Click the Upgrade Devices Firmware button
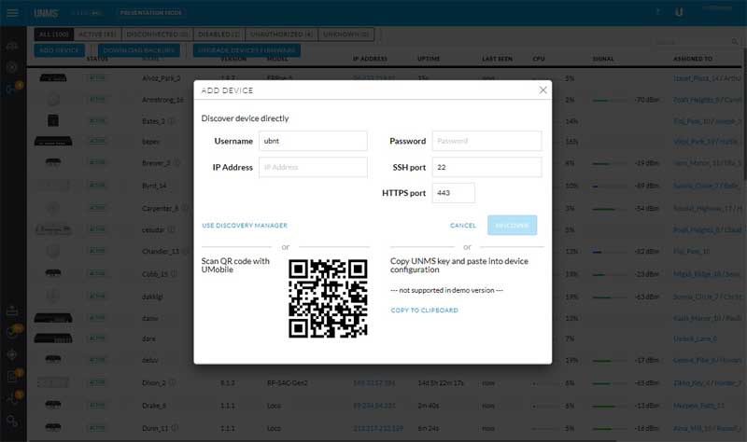This screenshot has height=442, width=747. [247, 50]
